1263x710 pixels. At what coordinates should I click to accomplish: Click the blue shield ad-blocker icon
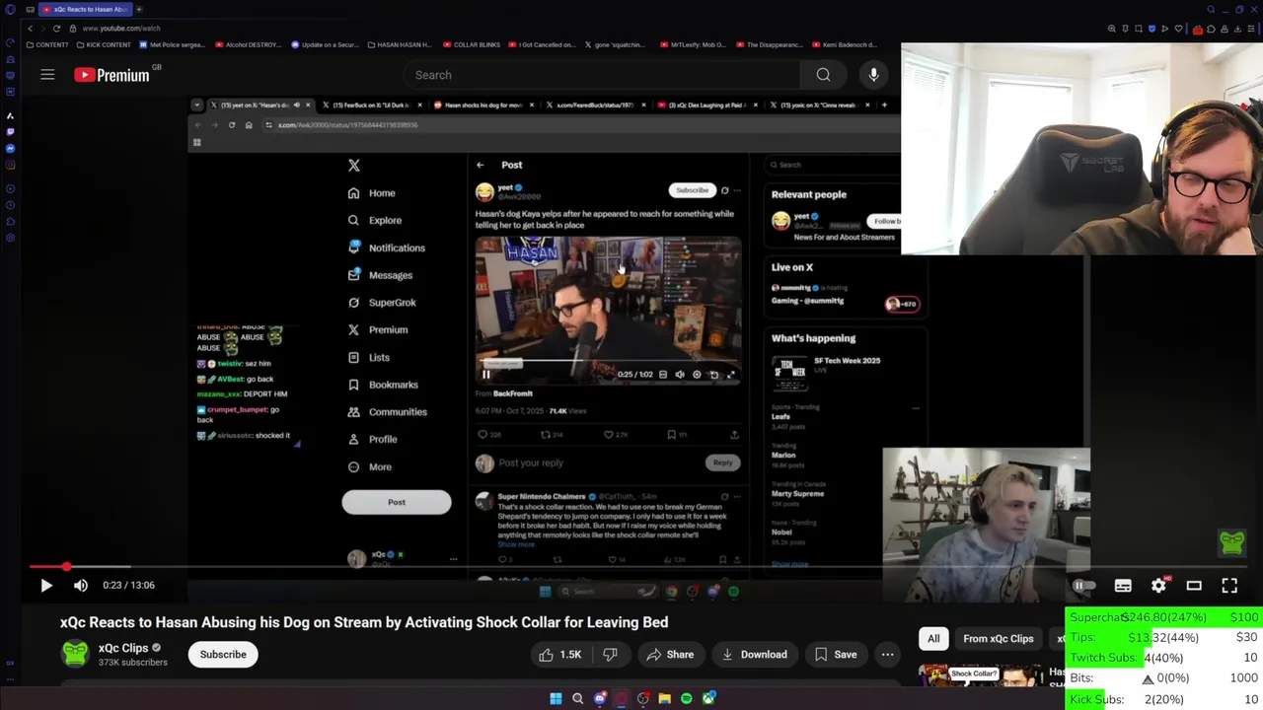(x=1152, y=29)
